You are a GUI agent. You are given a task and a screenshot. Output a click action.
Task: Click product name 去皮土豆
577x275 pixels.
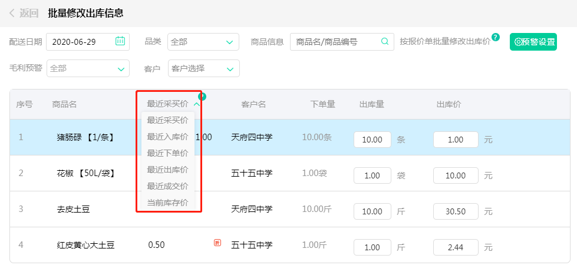[73, 210]
